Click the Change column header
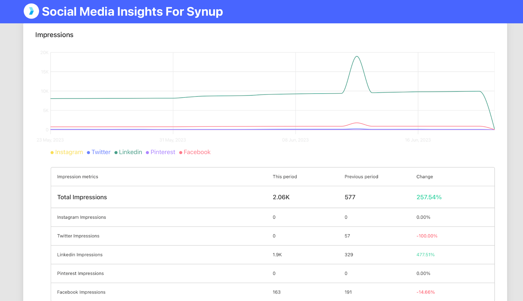The height and width of the screenshot is (301, 523). [x=425, y=177]
